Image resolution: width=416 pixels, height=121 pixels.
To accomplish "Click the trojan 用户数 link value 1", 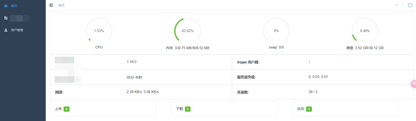I will (309, 62).
